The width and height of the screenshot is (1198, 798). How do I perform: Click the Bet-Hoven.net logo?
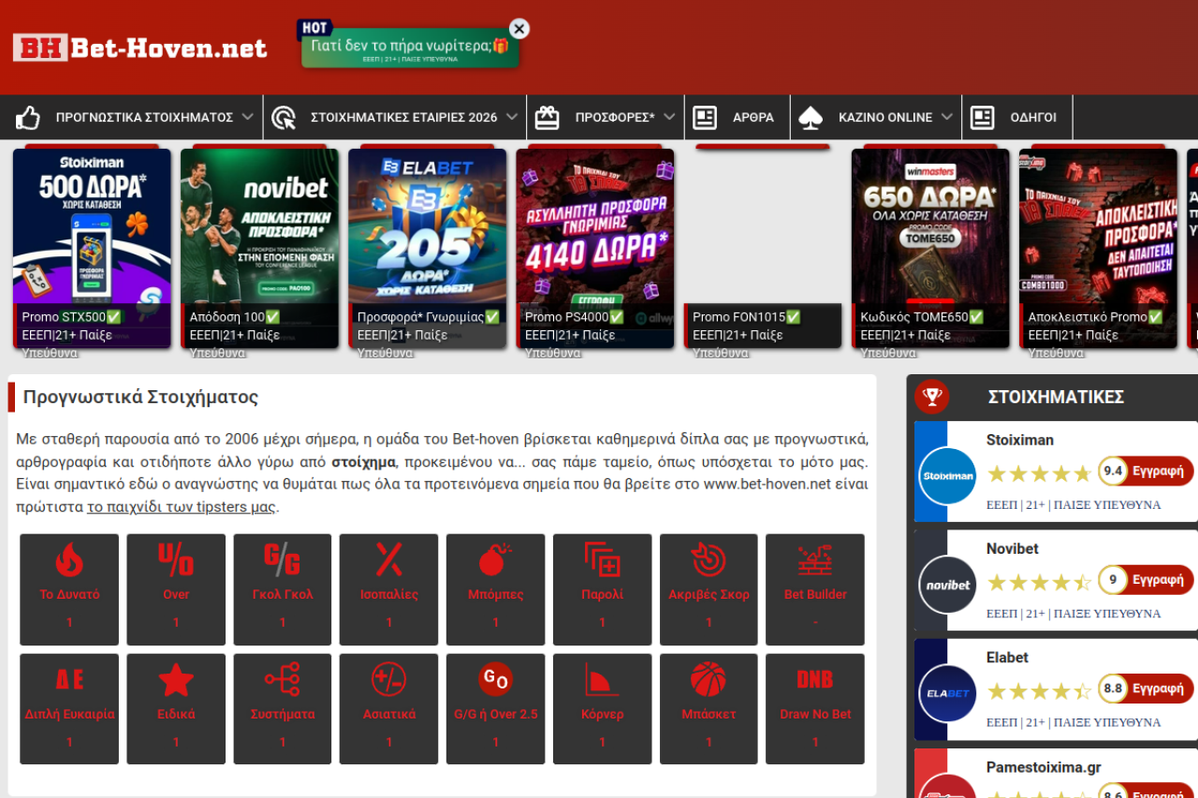pos(140,48)
